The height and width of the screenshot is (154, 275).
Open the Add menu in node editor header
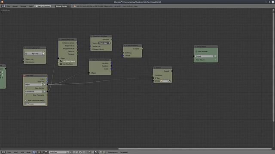(x=22, y=152)
